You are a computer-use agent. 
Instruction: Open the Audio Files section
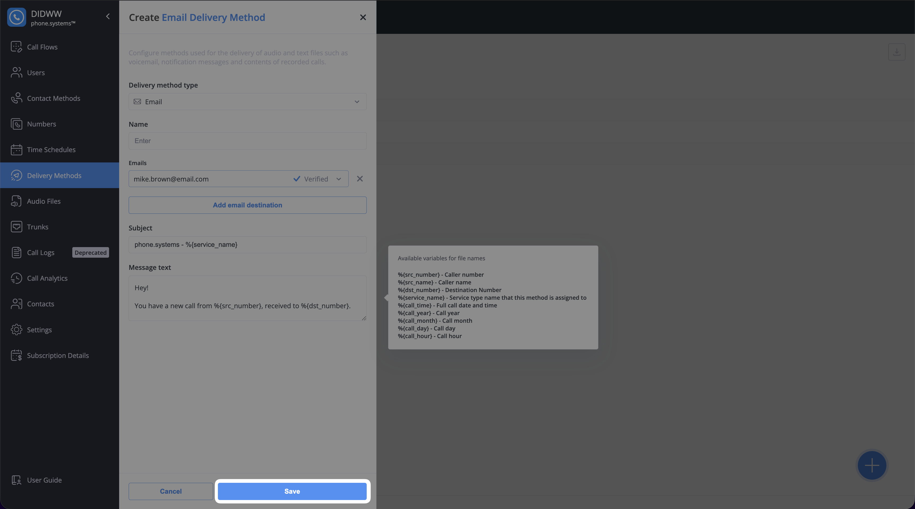click(44, 201)
